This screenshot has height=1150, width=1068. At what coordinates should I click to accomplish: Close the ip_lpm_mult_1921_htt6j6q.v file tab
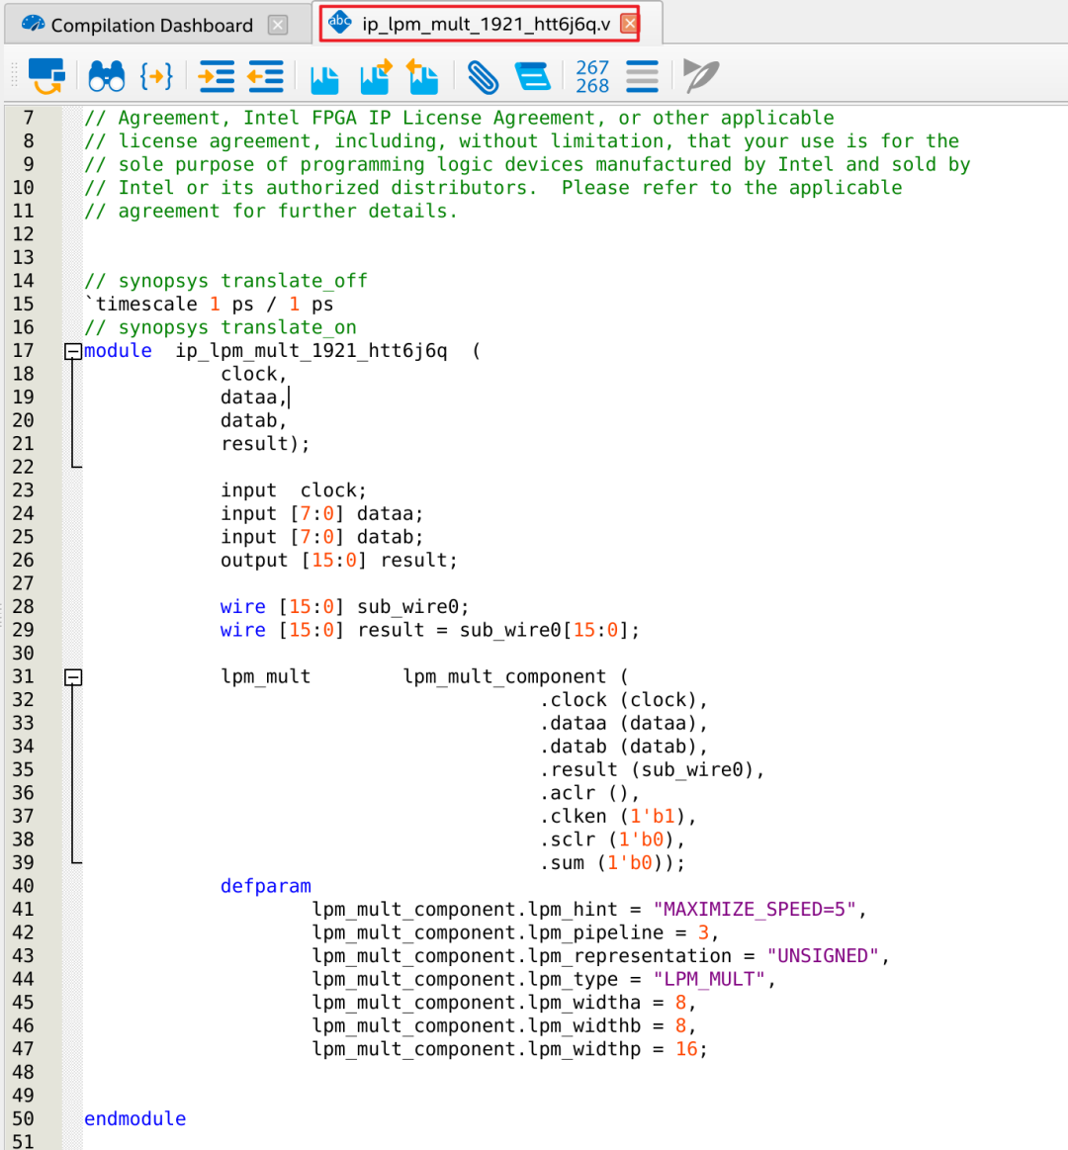[x=629, y=24]
